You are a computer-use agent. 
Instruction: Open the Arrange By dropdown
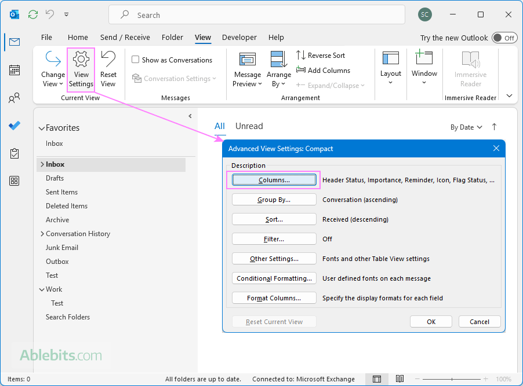pos(278,69)
